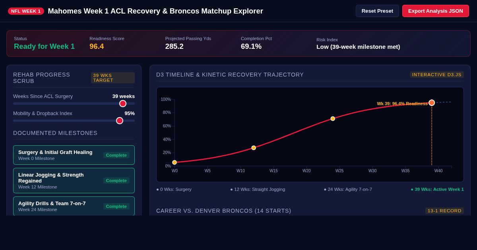Click the 100% y-axis label
Image resolution: width=477 pixels, height=250 pixels.
coord(166,99)
